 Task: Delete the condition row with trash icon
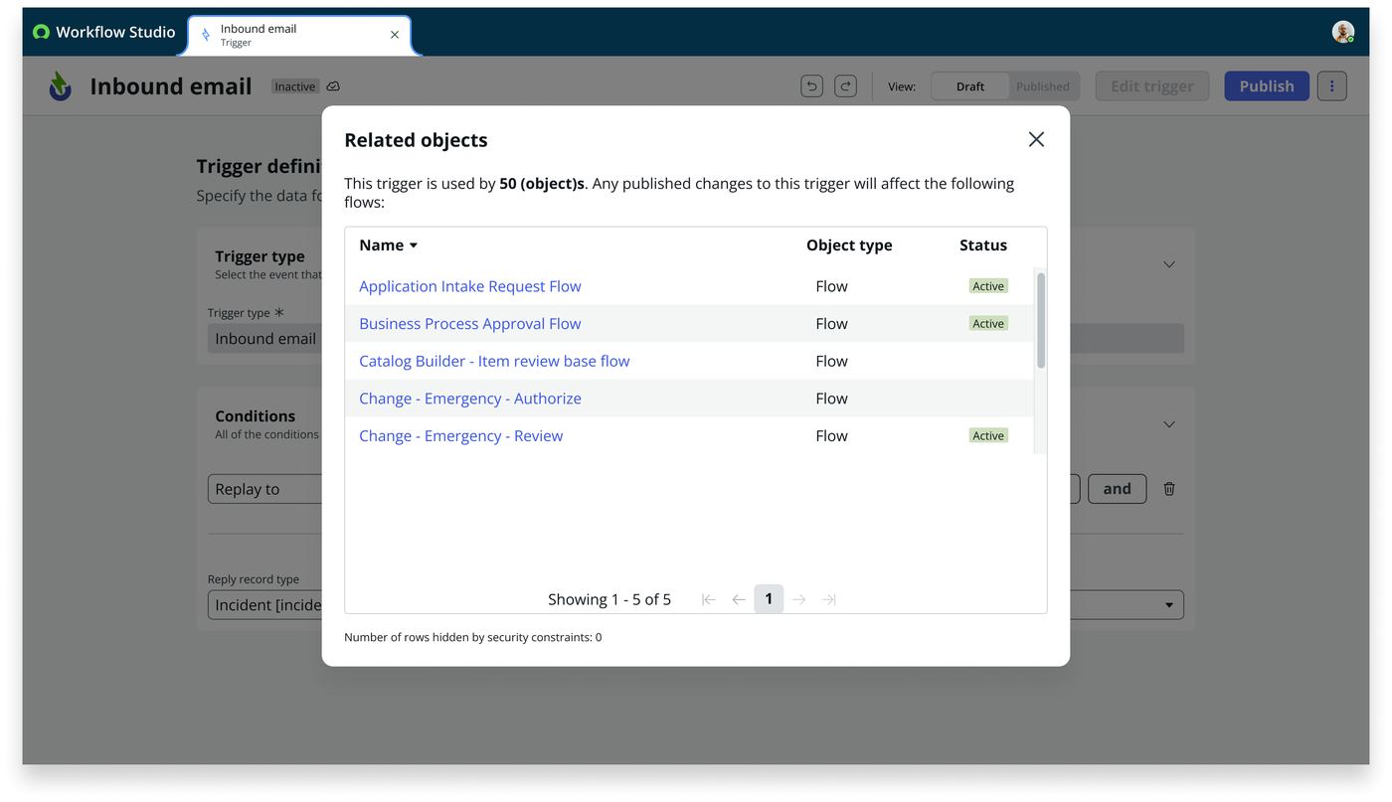1169,489
